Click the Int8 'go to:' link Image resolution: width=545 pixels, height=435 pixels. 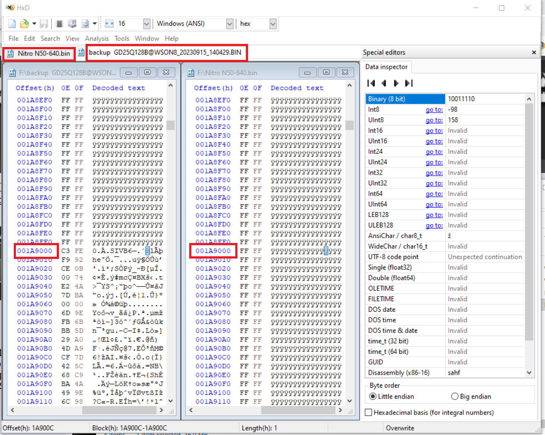pyautogui.click(x=434, y=110)
